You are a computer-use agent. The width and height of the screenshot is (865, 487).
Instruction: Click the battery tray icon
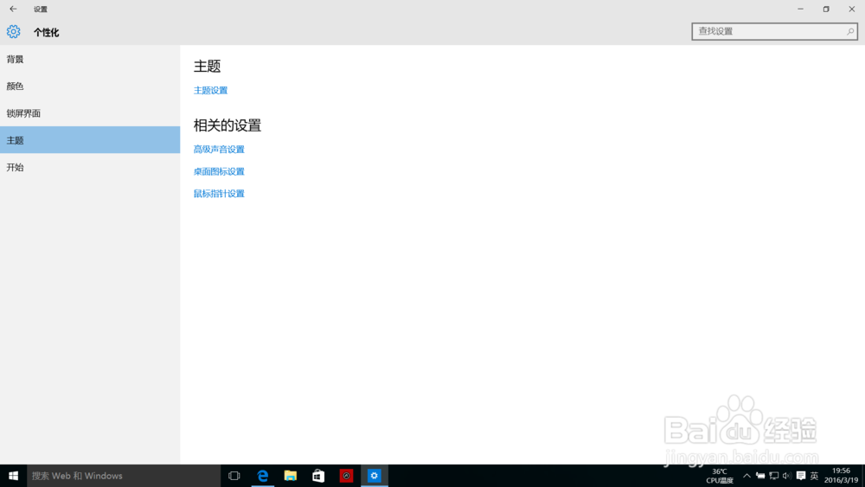[760, 476]
